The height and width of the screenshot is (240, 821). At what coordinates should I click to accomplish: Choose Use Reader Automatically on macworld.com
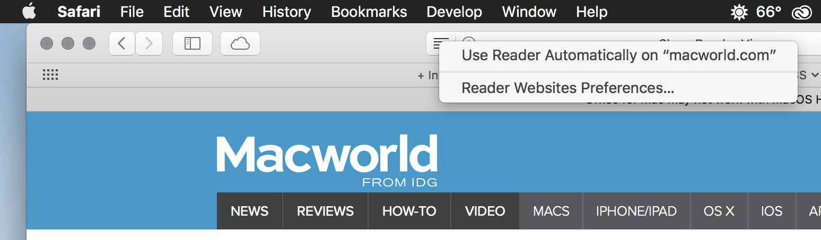(x=618, y=56)
